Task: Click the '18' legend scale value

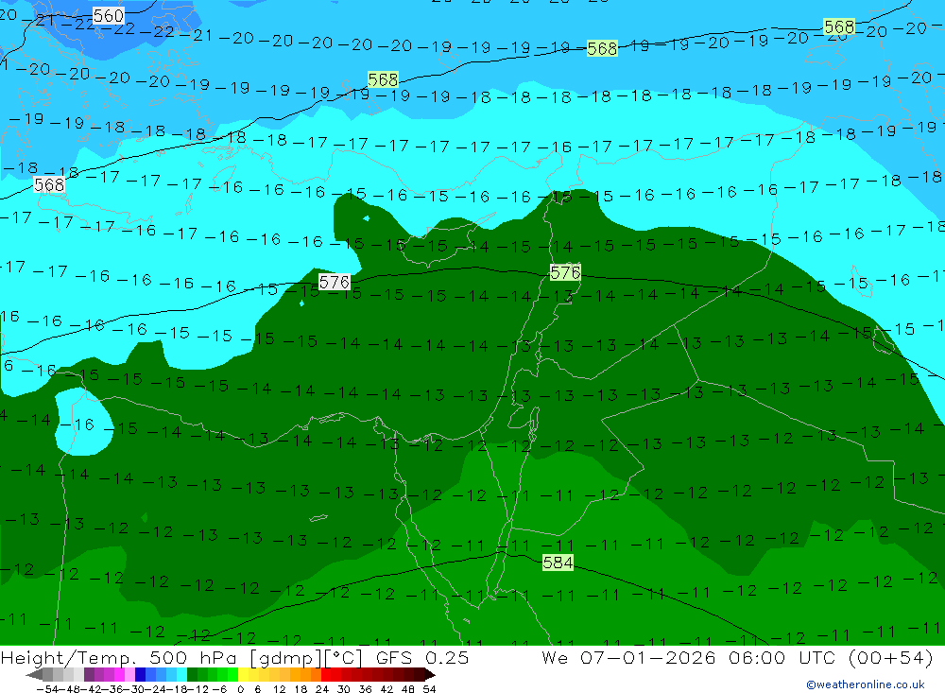Action: (x=301, y=689)
